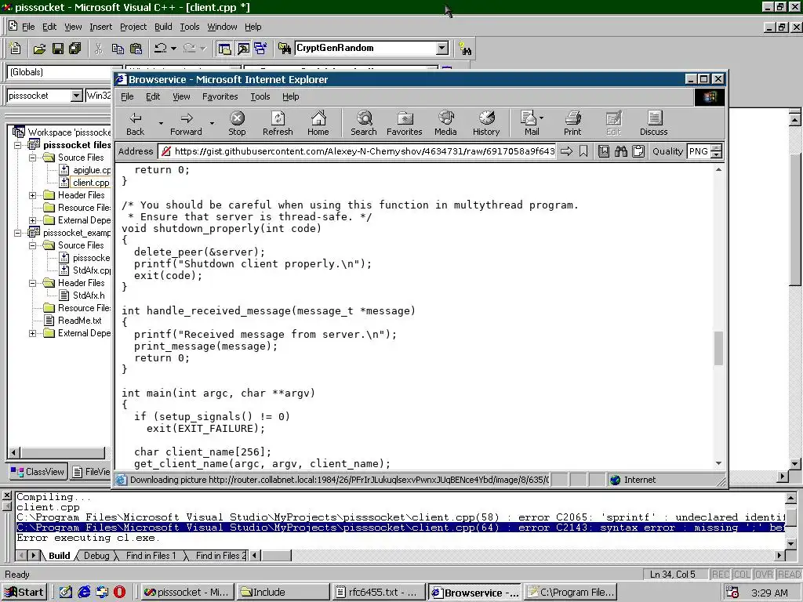Screen dimensions: 803x602
Task: Select ReadMe.txt in the workspace tree
Action: (x=79, y=321)
